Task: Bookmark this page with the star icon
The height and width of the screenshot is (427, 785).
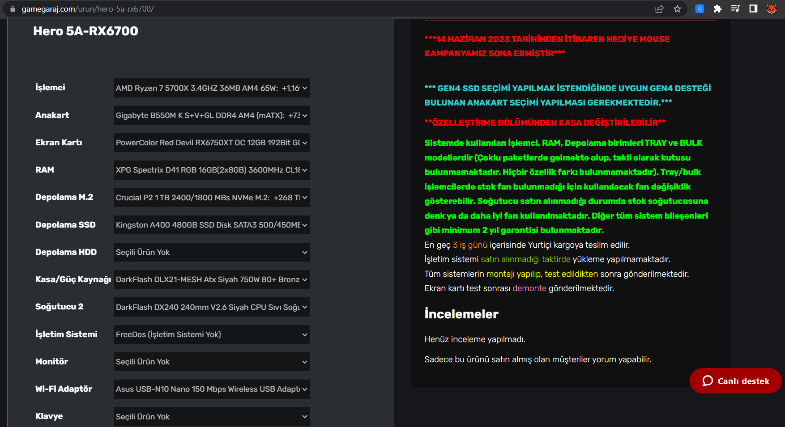Action: point(678,9)
